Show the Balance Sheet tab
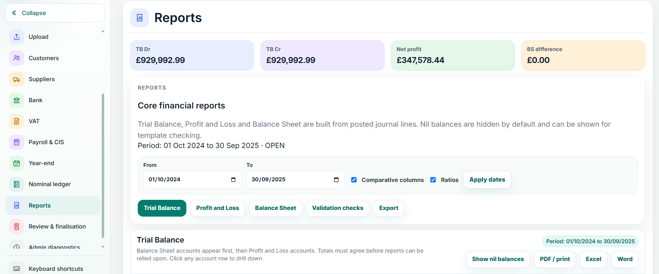Image resolution: width=659 pixels, height=274 pixels. click(x=275, y=208)
